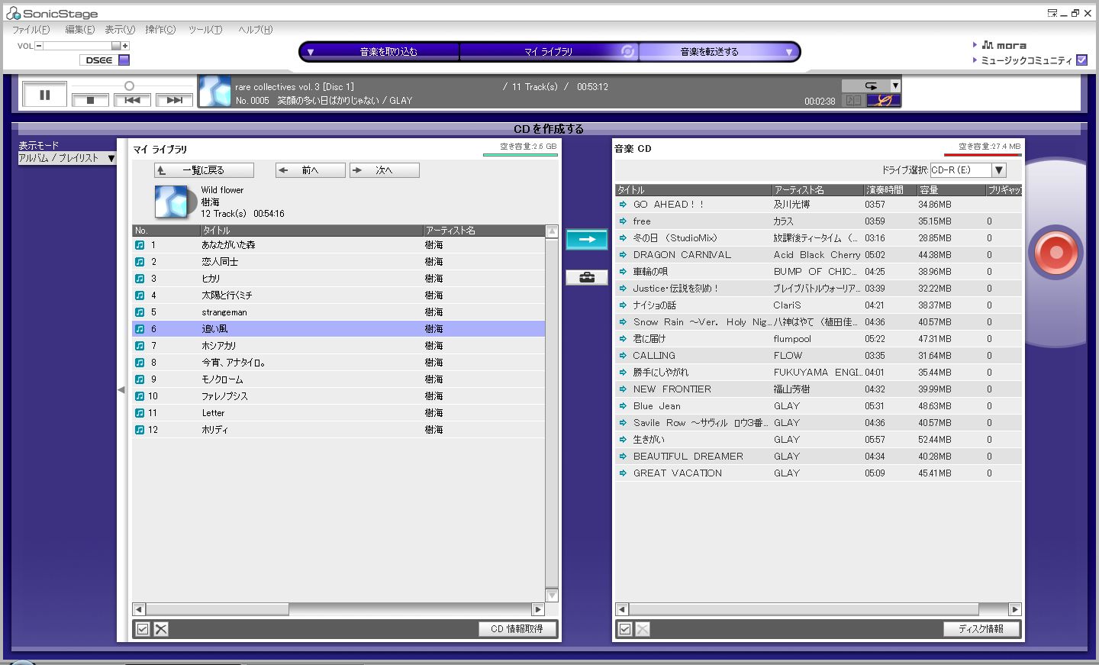Image resolution: width=1099 pixels, height=665 pixels.
Task: Expand the 音楽を転送する dropdown arrow
Action: [789, 52]
